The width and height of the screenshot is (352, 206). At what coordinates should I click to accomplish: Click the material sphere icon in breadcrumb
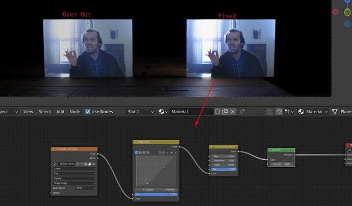click(301, 112)
